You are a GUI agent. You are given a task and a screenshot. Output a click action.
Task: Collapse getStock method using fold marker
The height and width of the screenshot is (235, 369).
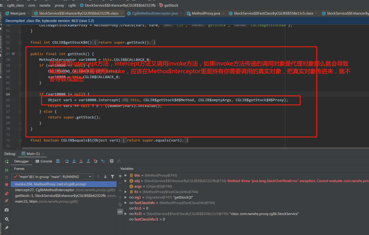pyautogui.click(x=20, y=54)
